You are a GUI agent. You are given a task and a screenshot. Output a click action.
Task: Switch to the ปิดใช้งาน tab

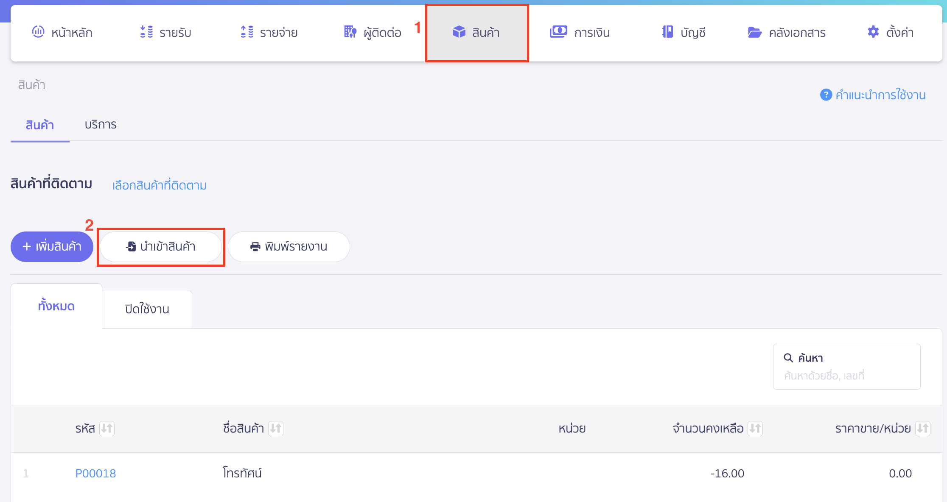click(147, 309)
